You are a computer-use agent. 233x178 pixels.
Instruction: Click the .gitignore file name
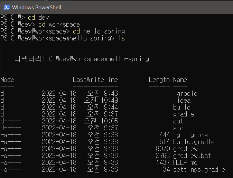tap(190, 135)
